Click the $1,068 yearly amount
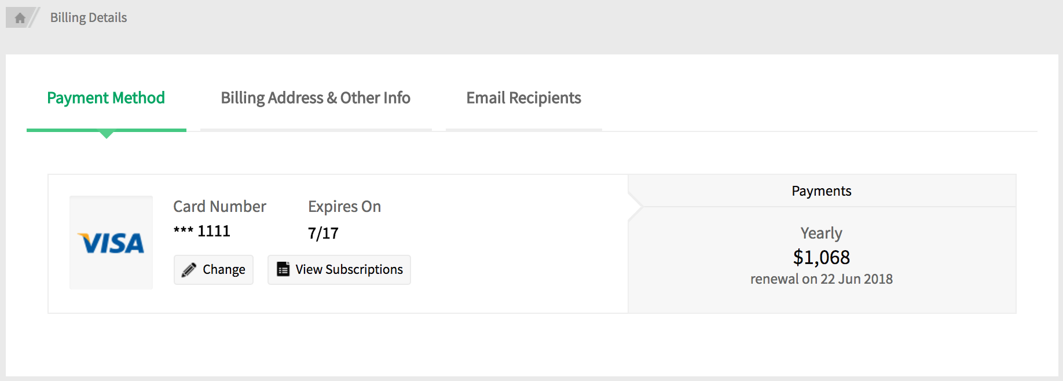The image size is (1063, 381). coord(821,257)
